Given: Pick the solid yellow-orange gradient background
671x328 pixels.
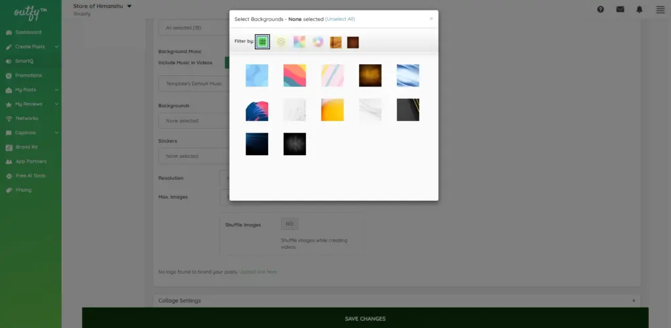Looking at the screenshot, I should pos(332,110).
